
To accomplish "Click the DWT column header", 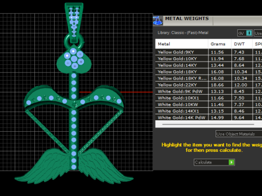I will [242, 44].
